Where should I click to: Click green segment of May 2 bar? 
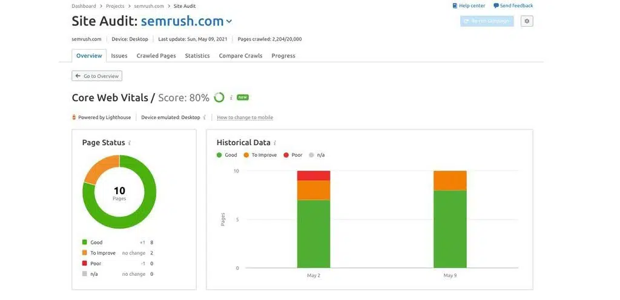click(x=314, y=234)
